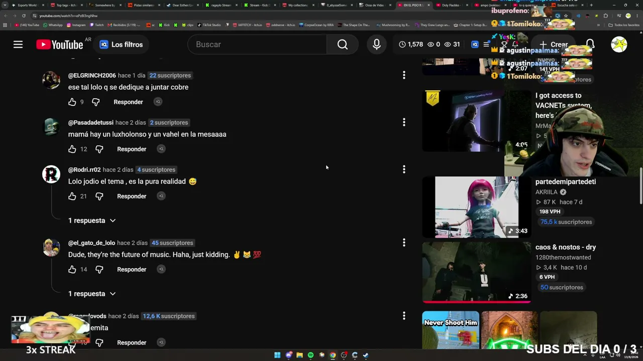Open the account avatar menu
Image resolution: width=643 pixels, height=361 pixels.
click(619, 45)
